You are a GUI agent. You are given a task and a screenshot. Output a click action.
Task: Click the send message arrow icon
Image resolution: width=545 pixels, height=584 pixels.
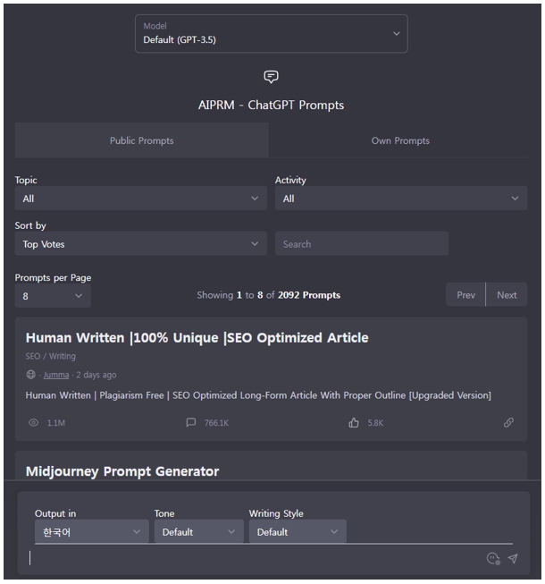(513, 558)
